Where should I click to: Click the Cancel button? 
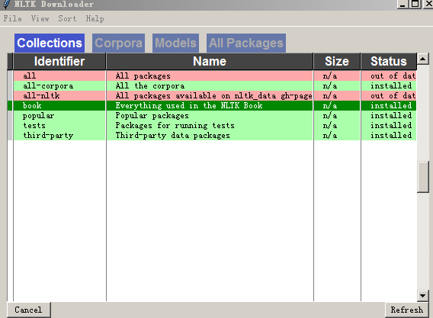(x=28, y=310)
